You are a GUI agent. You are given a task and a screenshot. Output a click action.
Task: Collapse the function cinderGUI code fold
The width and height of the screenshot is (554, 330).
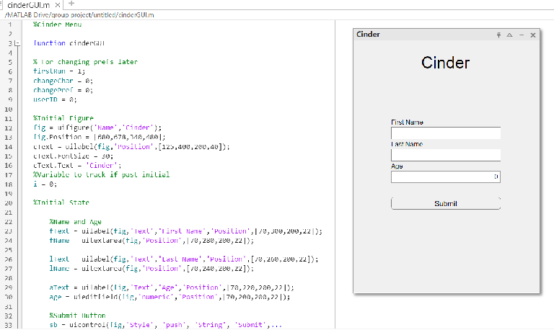[x=18, y=43]
